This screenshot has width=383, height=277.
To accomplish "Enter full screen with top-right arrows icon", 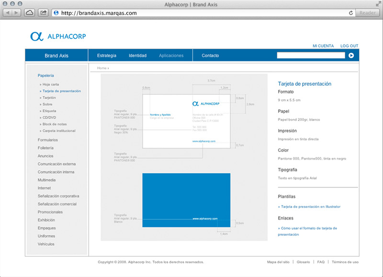I will [377, 4].
